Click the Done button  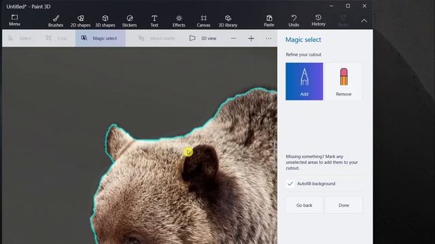coord(343,205)
